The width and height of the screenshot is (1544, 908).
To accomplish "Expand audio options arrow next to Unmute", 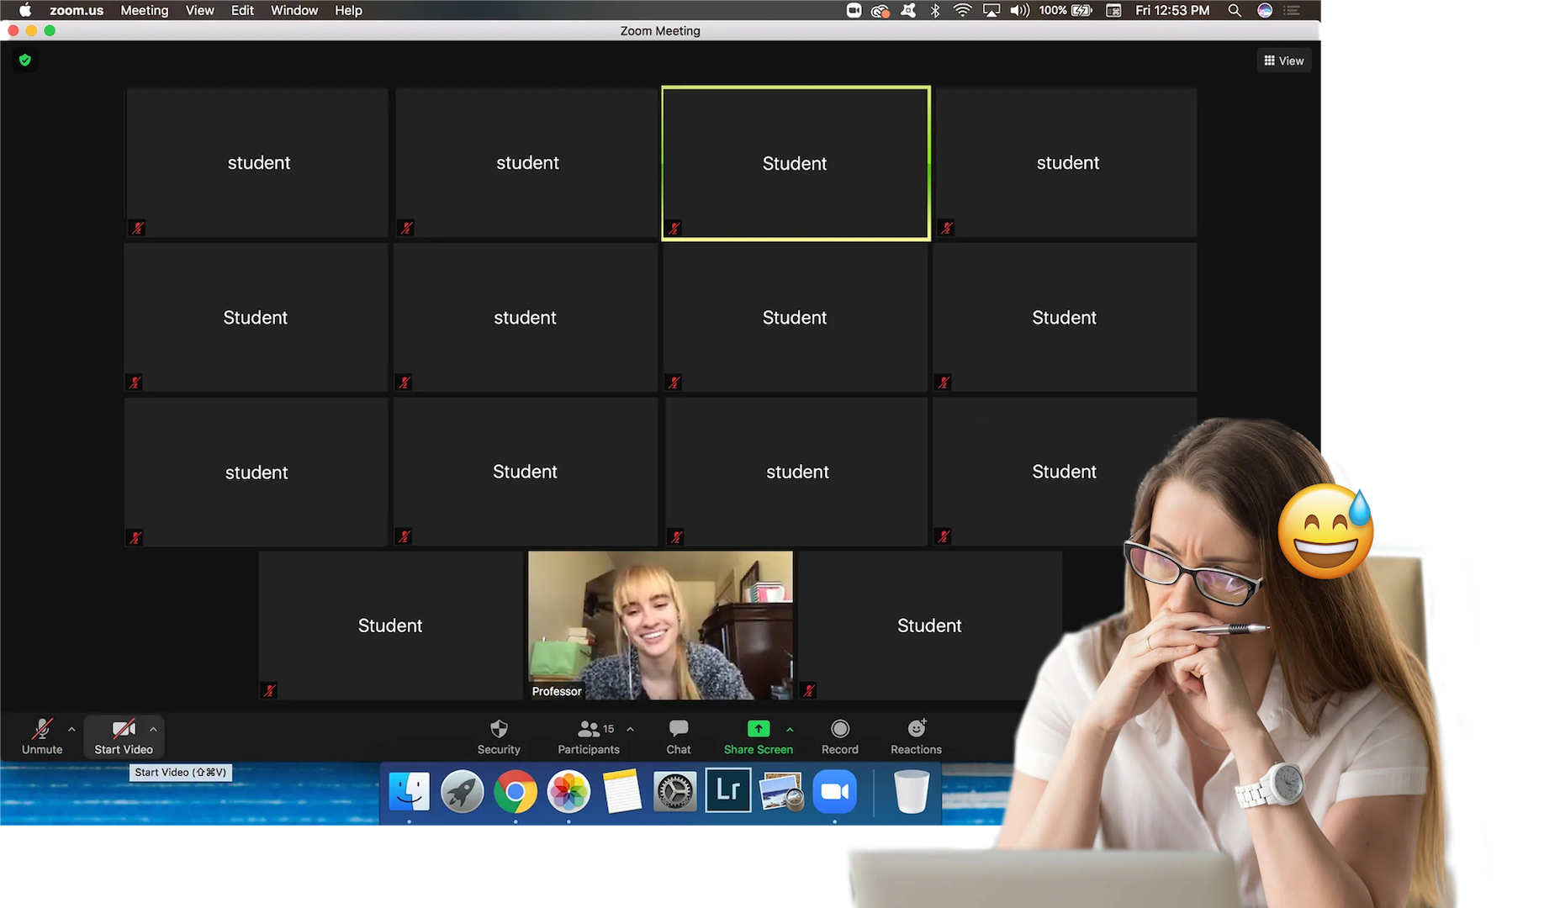I will [71, 729].
